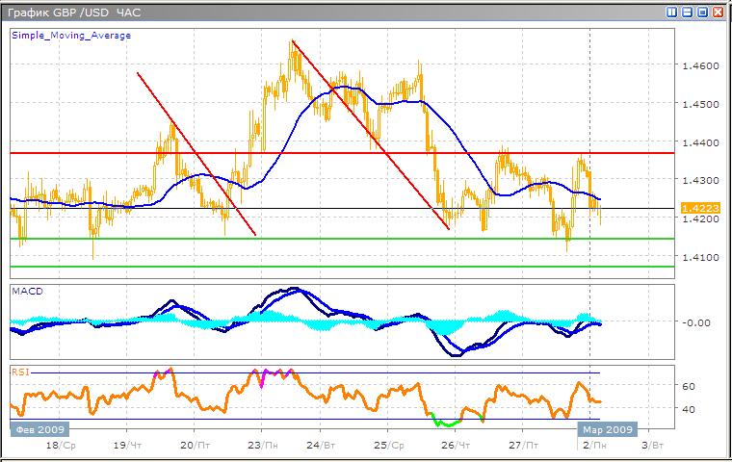Click the MACD 0.00 level on scale
732x462 pixels.
tap(695, 322)
